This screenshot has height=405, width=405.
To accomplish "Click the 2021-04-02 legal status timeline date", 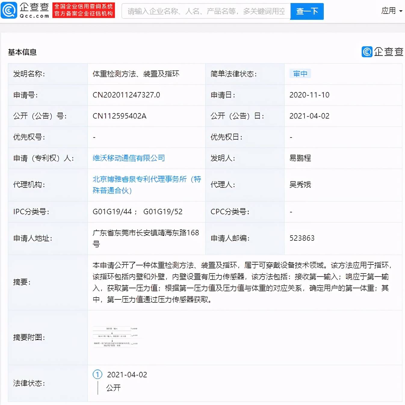I will point(127,375).
